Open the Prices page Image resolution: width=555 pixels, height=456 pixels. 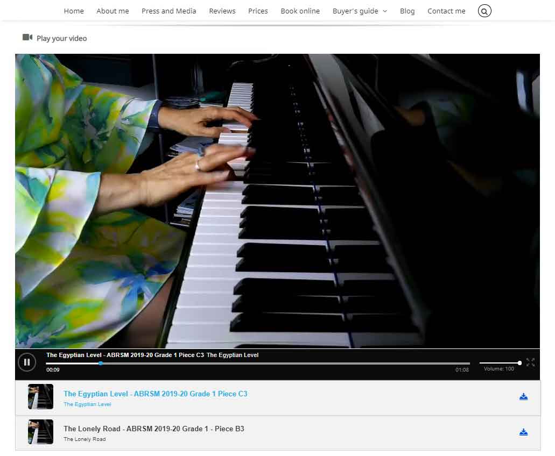258,11
